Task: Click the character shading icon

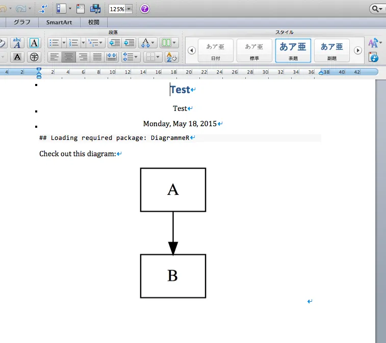Action: [17, 57]
